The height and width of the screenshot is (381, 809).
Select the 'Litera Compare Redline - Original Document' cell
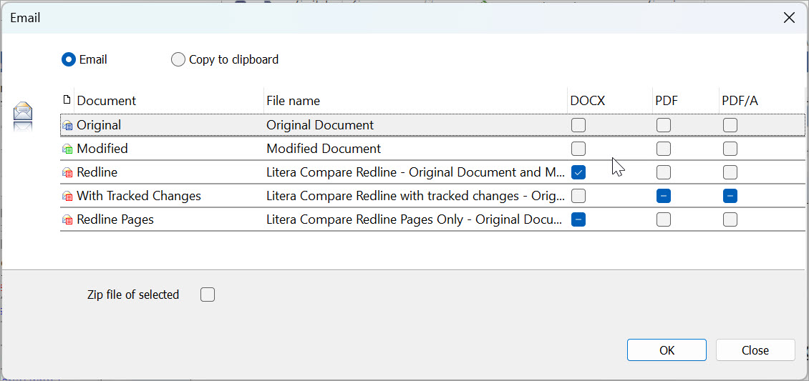point(416,172)
